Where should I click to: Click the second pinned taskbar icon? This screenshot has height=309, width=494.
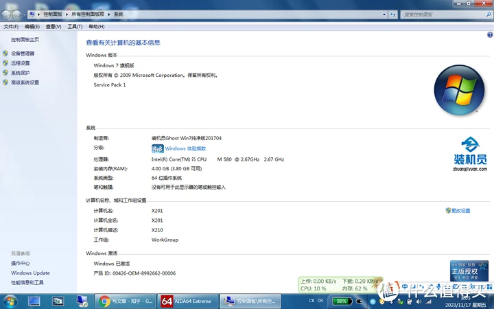pyautogui.click(x=58, y=301)
